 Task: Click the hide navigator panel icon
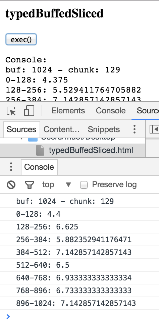pyautogui.click(x=154, y=129)
